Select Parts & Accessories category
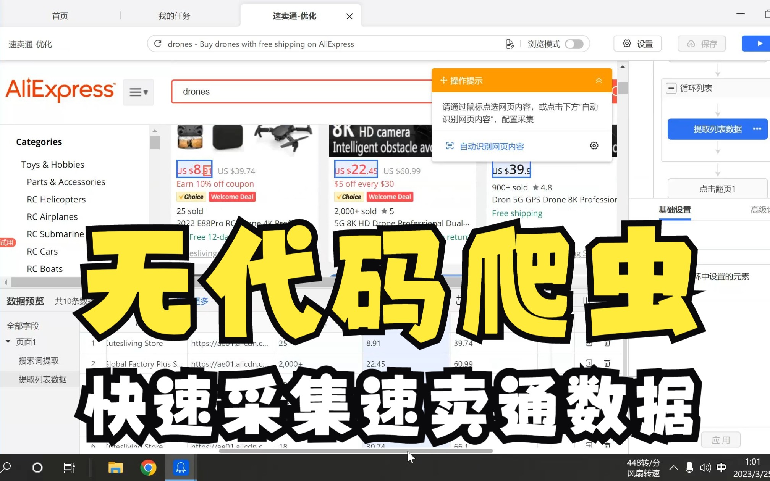The height and width of the screenshot is (481, 770). coord(66,182)
